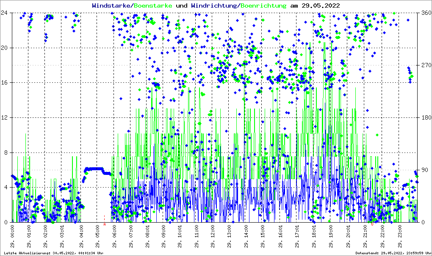Click the right axis value 180

click(425, 117)
